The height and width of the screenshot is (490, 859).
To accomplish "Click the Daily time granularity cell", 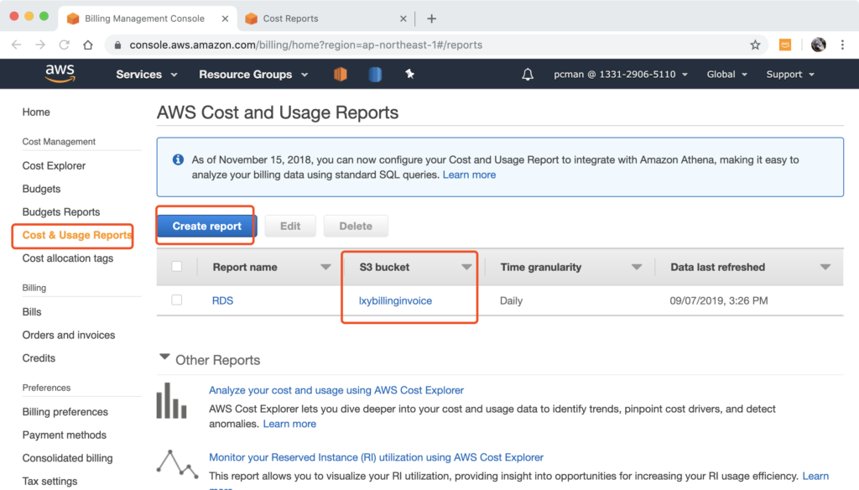I will coord(511,300).
